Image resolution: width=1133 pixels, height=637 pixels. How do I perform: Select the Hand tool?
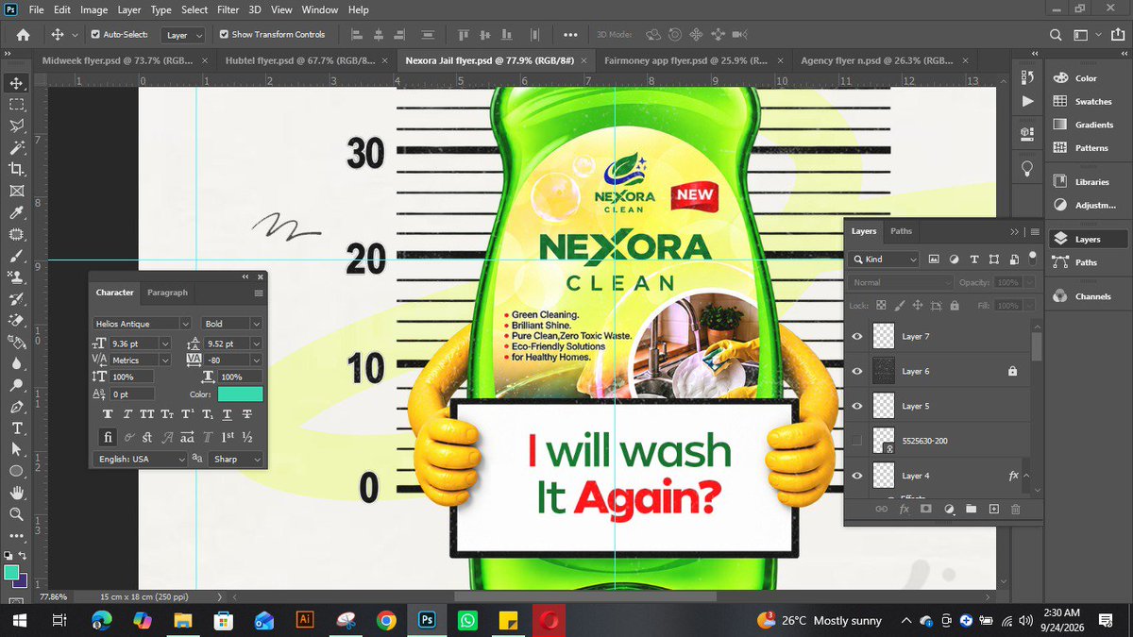tap(16, 493)
